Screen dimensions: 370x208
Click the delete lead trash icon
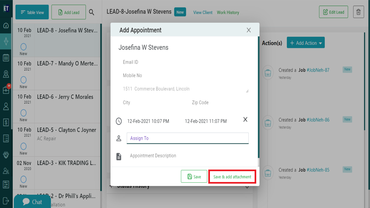[358, 12]
